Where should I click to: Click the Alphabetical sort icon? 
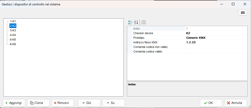136,22
